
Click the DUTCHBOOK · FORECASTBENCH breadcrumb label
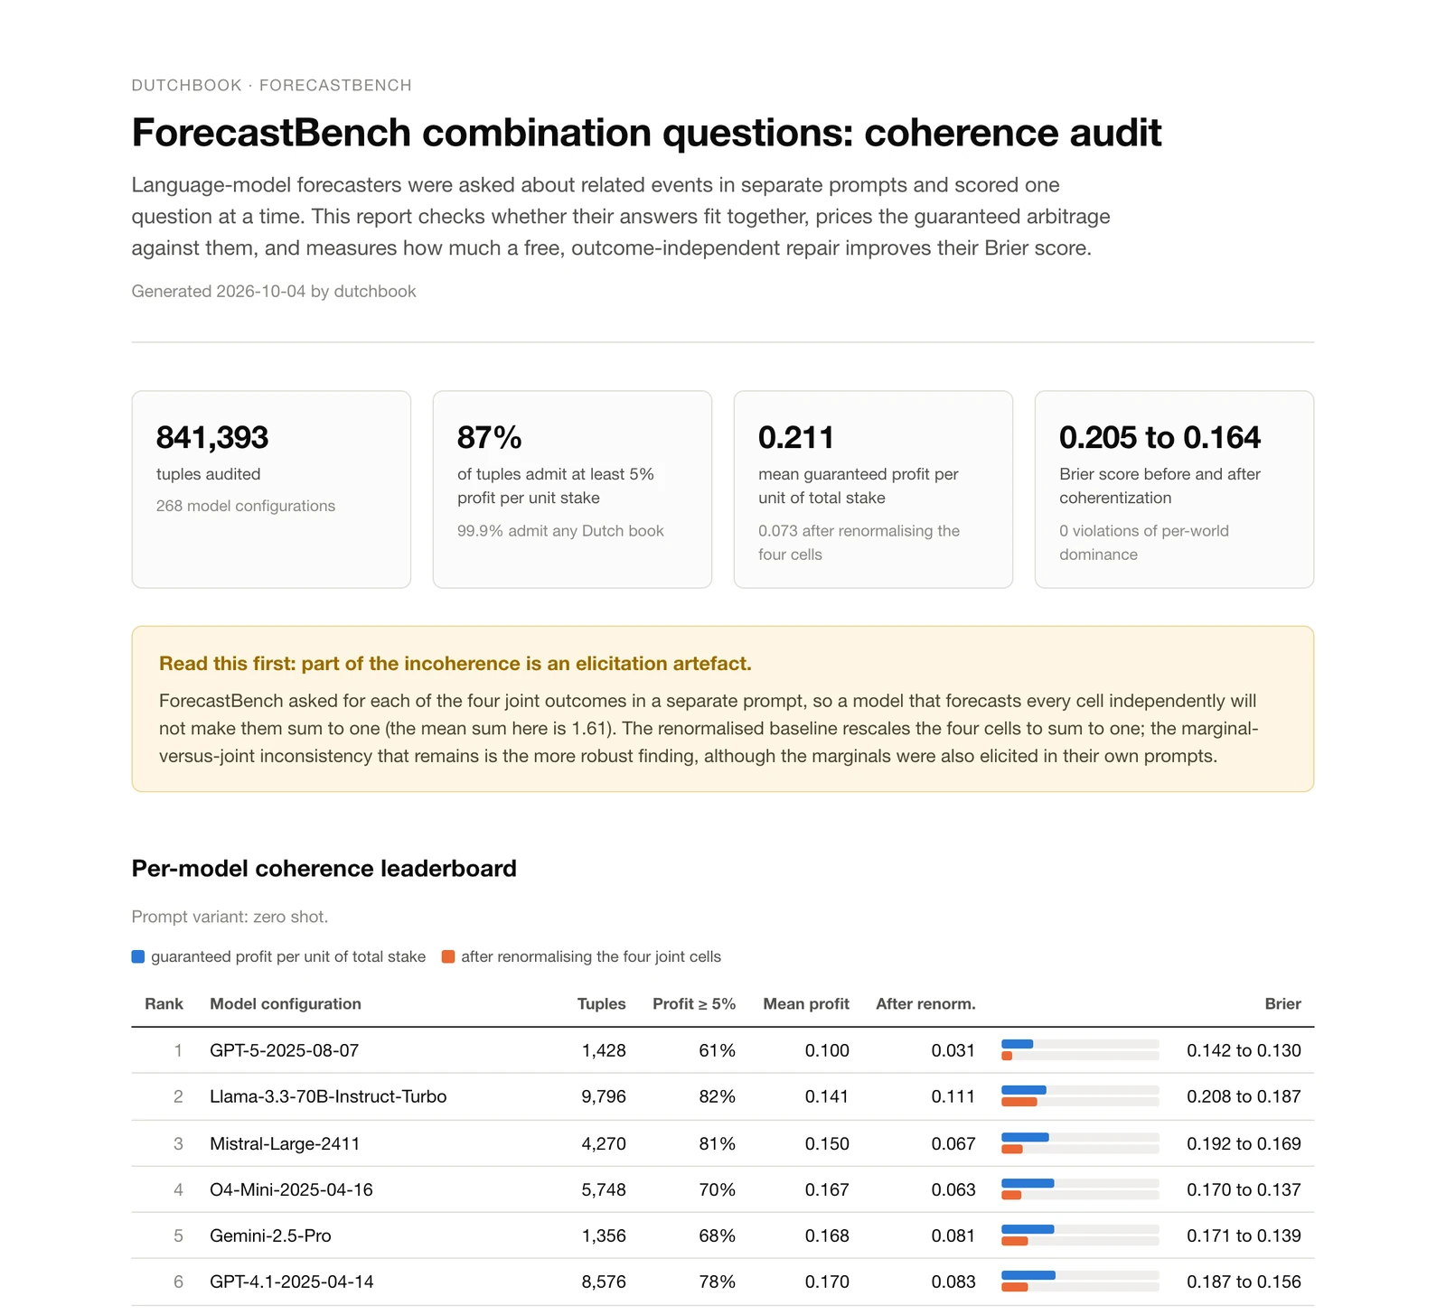(x=272, y=85)
